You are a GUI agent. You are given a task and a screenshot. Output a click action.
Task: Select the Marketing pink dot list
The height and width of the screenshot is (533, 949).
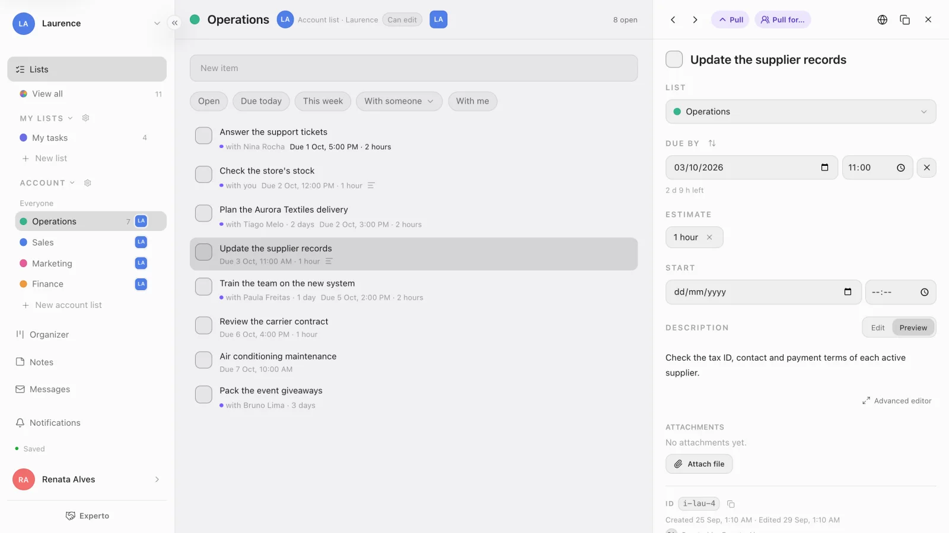point(24,264)
